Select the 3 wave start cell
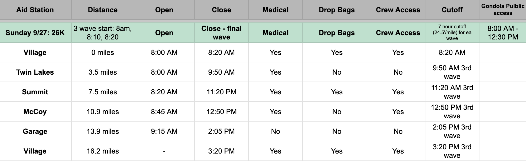Screen dimensions: 526x161 [x=103, y=33]
